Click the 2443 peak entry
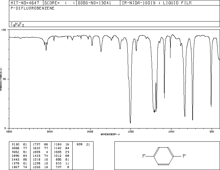This screenshot has width=220, height=170. tap(19, 160)
